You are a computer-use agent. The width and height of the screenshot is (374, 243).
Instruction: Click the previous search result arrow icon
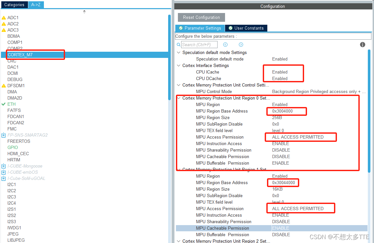225,44
